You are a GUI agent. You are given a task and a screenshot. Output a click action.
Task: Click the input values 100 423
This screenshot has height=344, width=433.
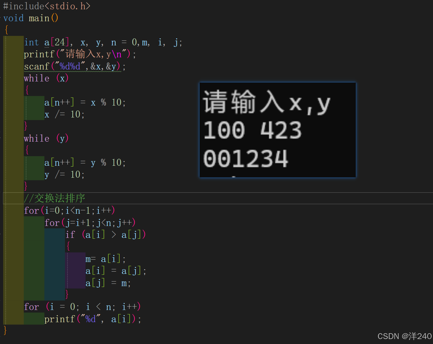(252, 130)
